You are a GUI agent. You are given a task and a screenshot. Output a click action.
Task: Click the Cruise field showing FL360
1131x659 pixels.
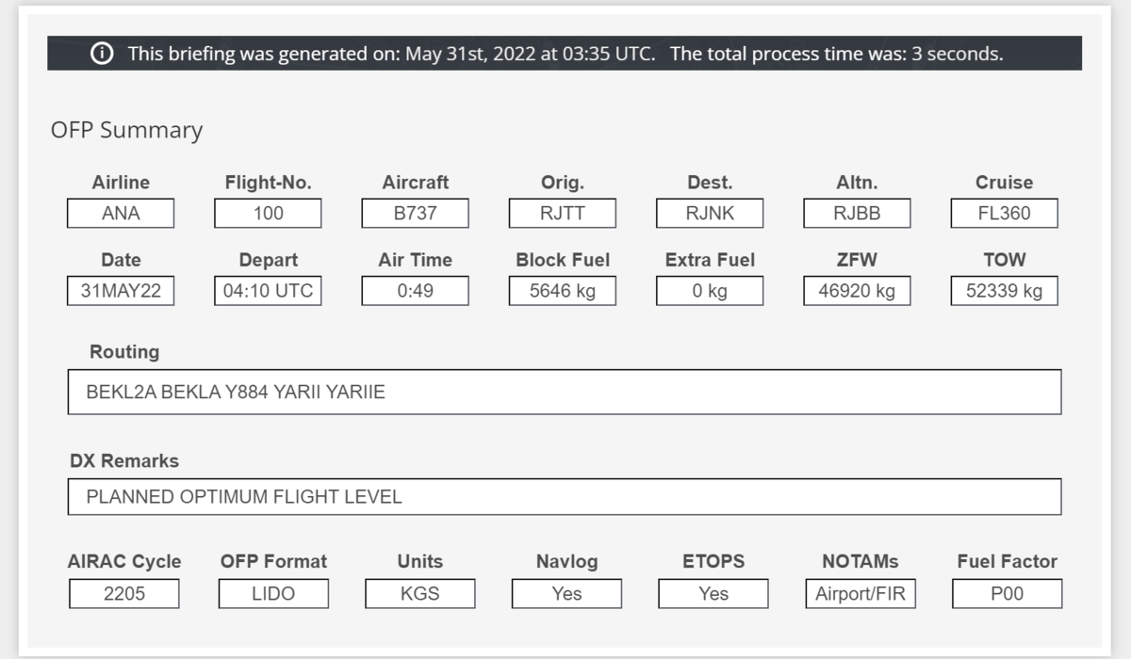tap(1004, 214)
